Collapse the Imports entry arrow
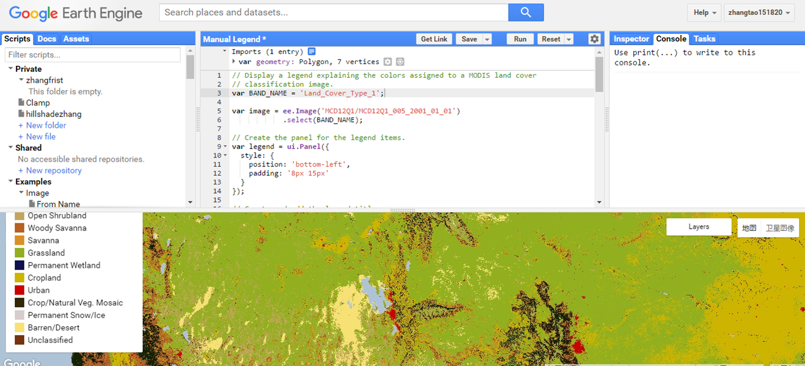The height and width of the screenshot is (366, 805). [225, 52]
